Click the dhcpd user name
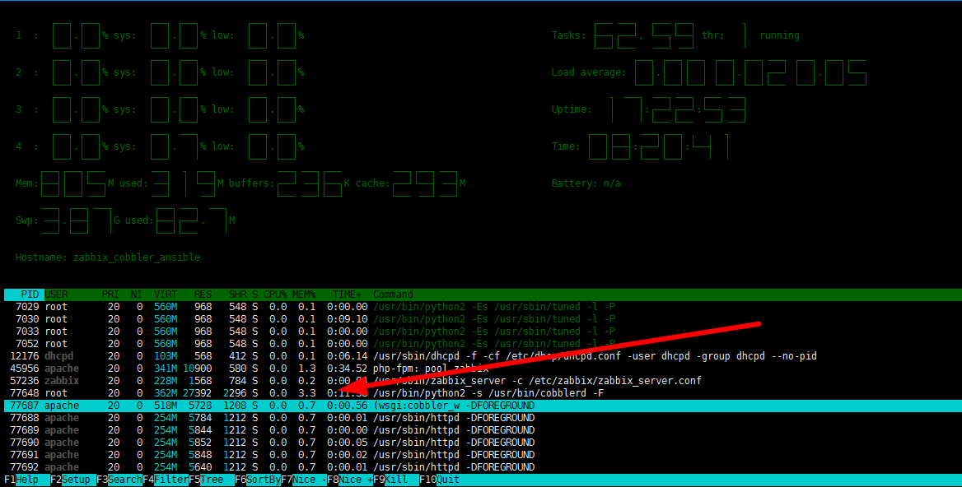 59,356
